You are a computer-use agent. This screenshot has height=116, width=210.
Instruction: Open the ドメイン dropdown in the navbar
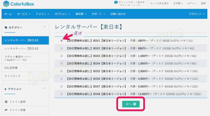click(x=43, y=14)
